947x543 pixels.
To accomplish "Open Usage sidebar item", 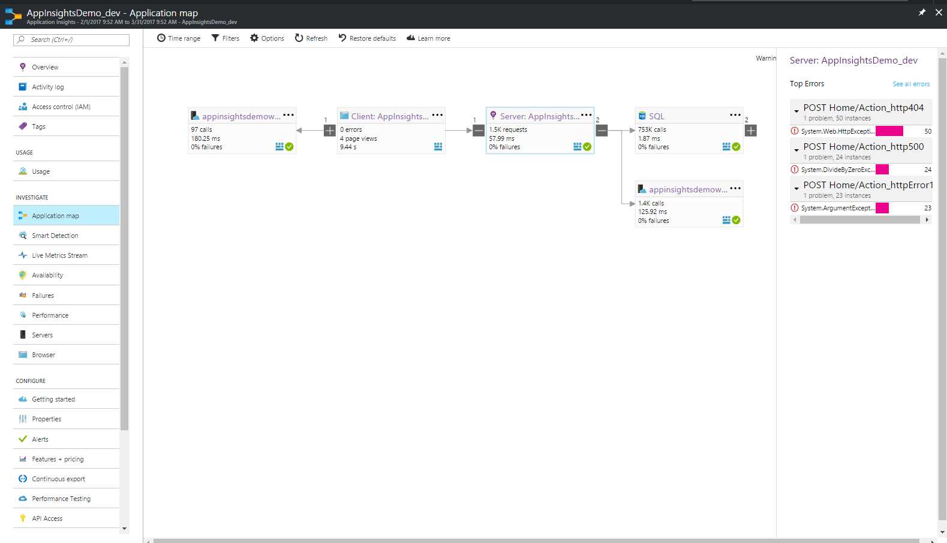I will point(66,171).
